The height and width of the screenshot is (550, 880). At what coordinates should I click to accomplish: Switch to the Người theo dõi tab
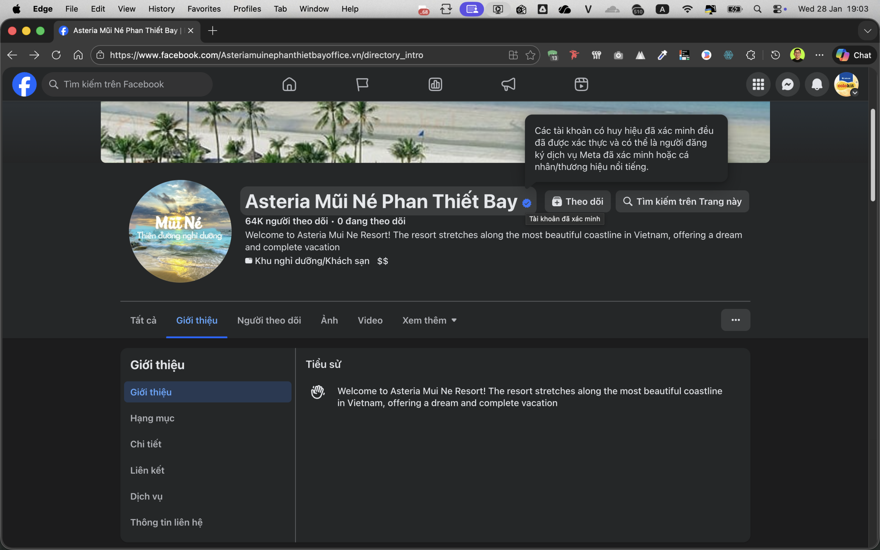click(x=269, y=320)
